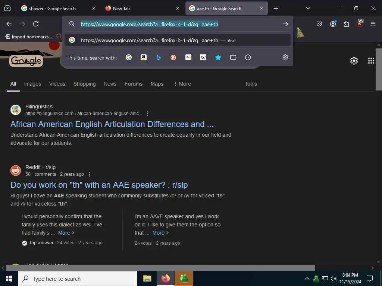Open the Do you work on "th" Reddit link
Screen dimensions: 382x286
pyautogui.click(x=99, y=185)
